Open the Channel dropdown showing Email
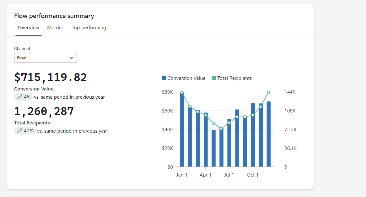This screenshot has width=366, height=197. 45,58
